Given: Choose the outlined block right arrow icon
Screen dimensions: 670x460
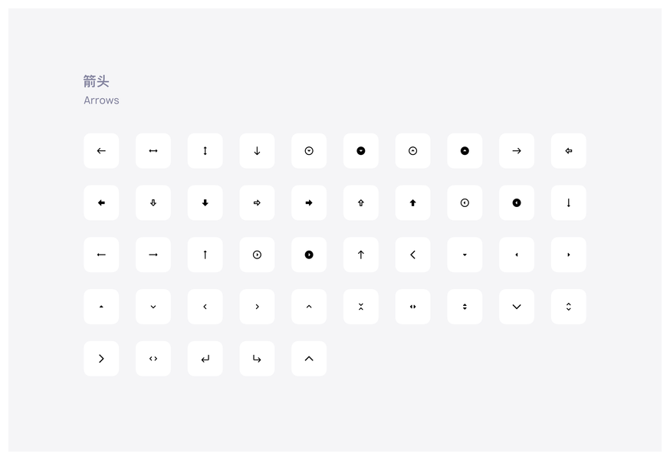Looking at the screenshot, I should coord(257,203).
